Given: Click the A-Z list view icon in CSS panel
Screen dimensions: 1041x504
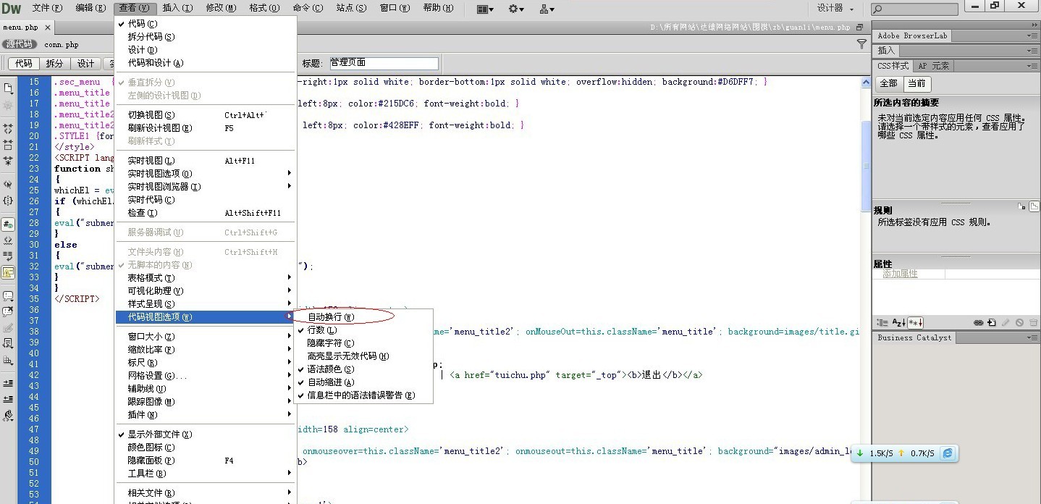Looking at the screenshot, I should point(898,322).
